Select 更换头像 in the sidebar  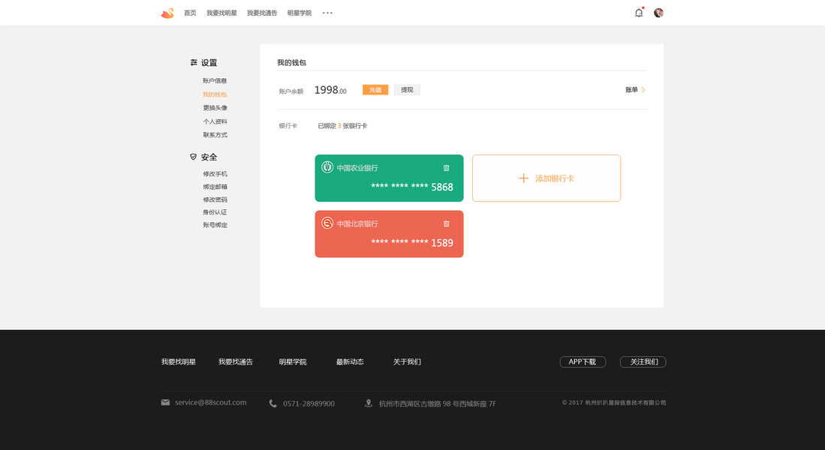[x=215, y=108]
